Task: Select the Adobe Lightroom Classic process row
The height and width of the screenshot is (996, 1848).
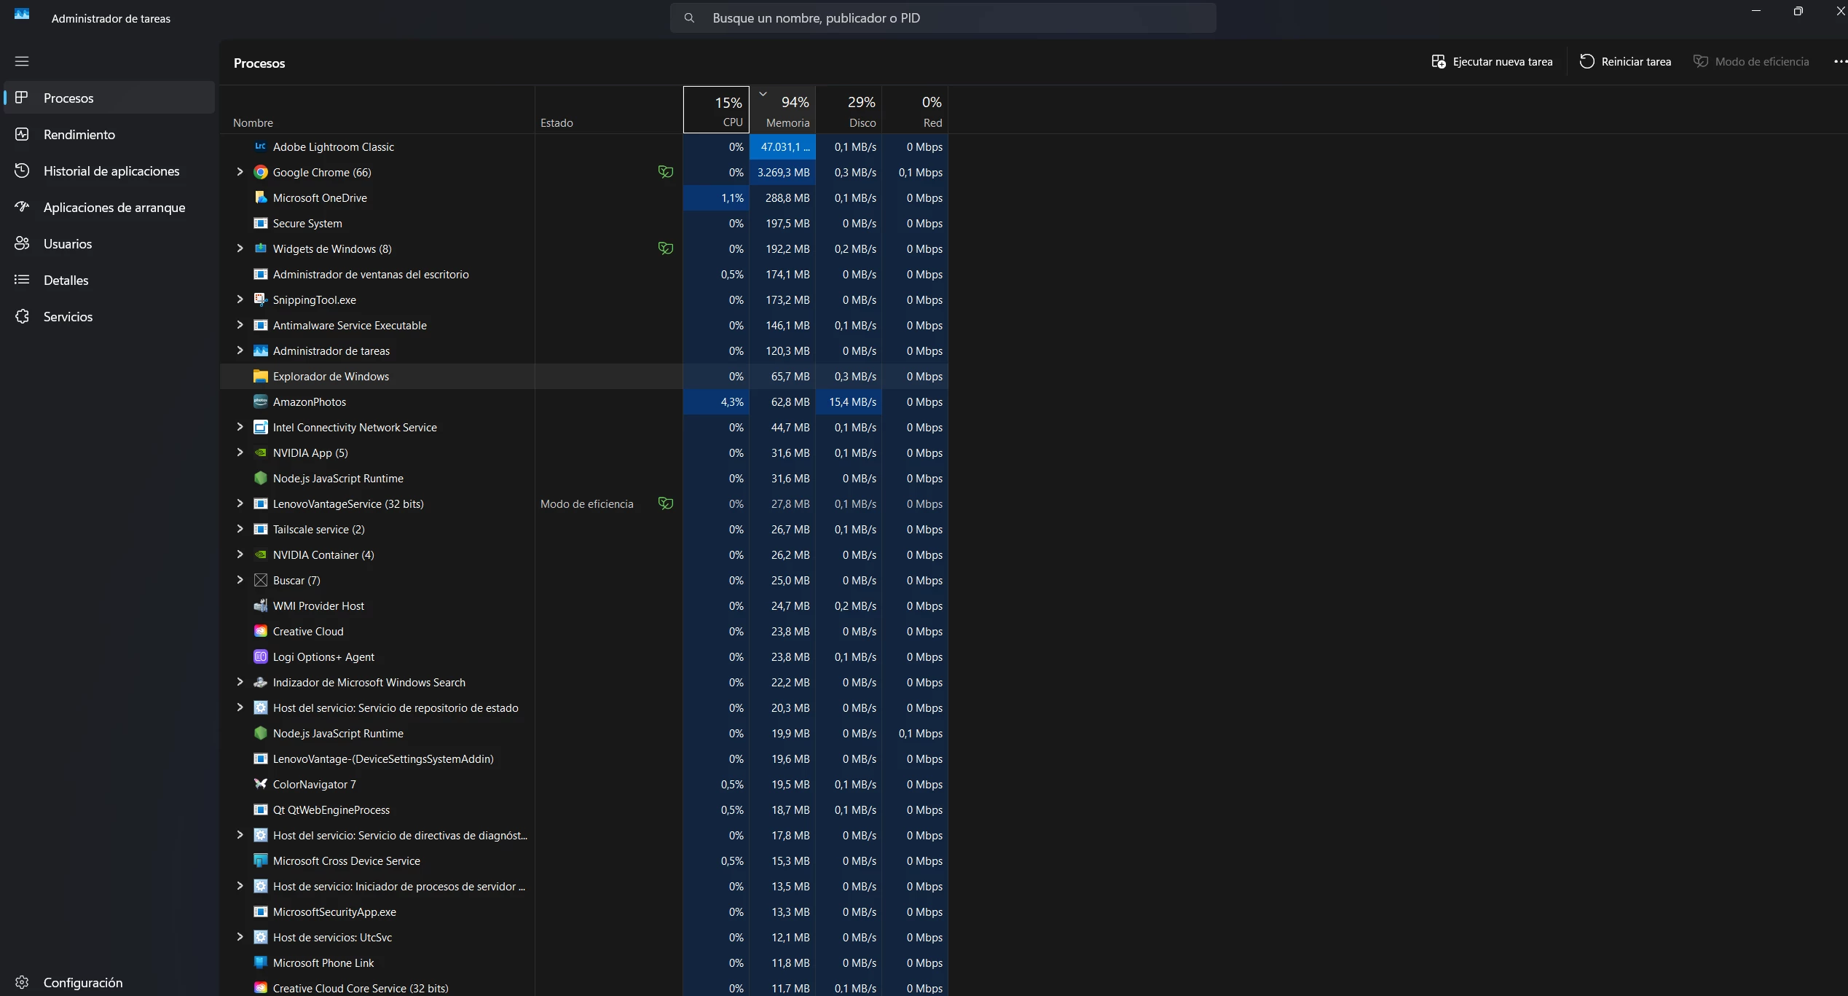Action: (x=334, y=146)
